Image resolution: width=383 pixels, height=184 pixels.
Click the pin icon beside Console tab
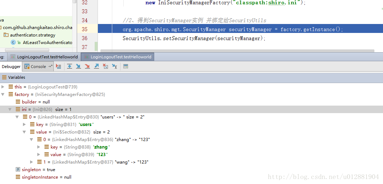coord(50,66)
